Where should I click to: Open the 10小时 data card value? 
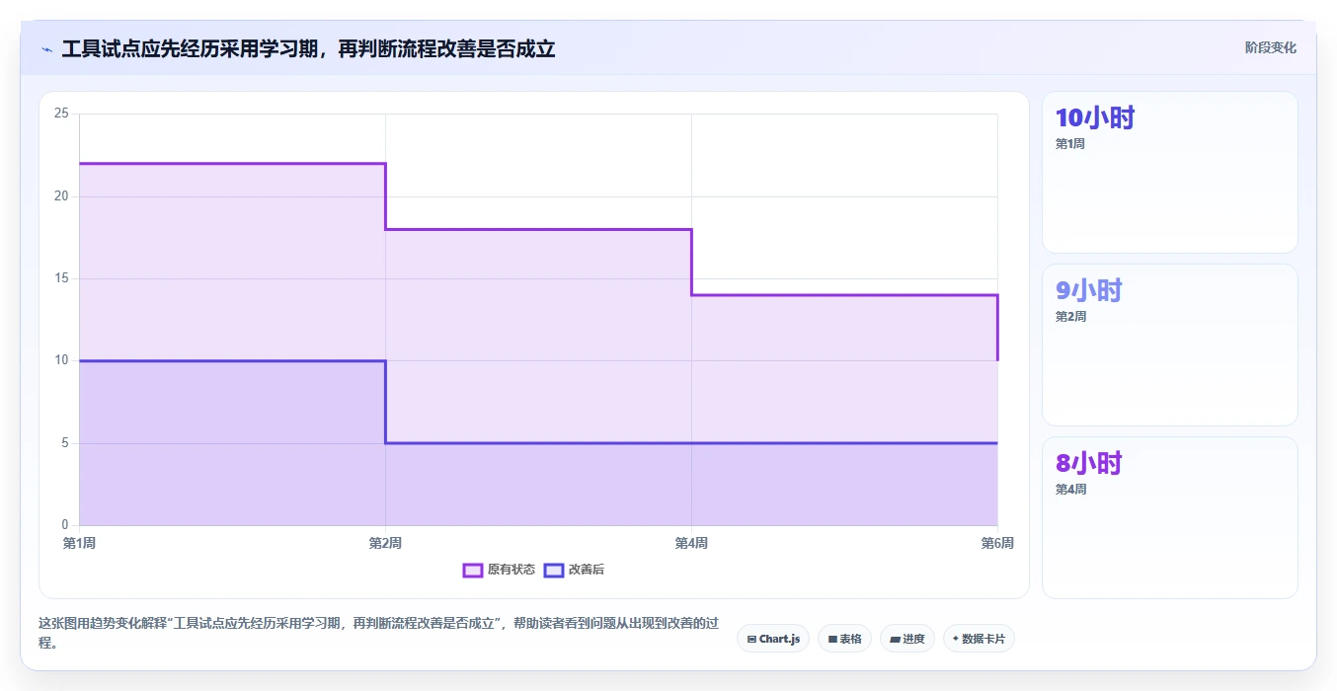tap(1094, 118)
